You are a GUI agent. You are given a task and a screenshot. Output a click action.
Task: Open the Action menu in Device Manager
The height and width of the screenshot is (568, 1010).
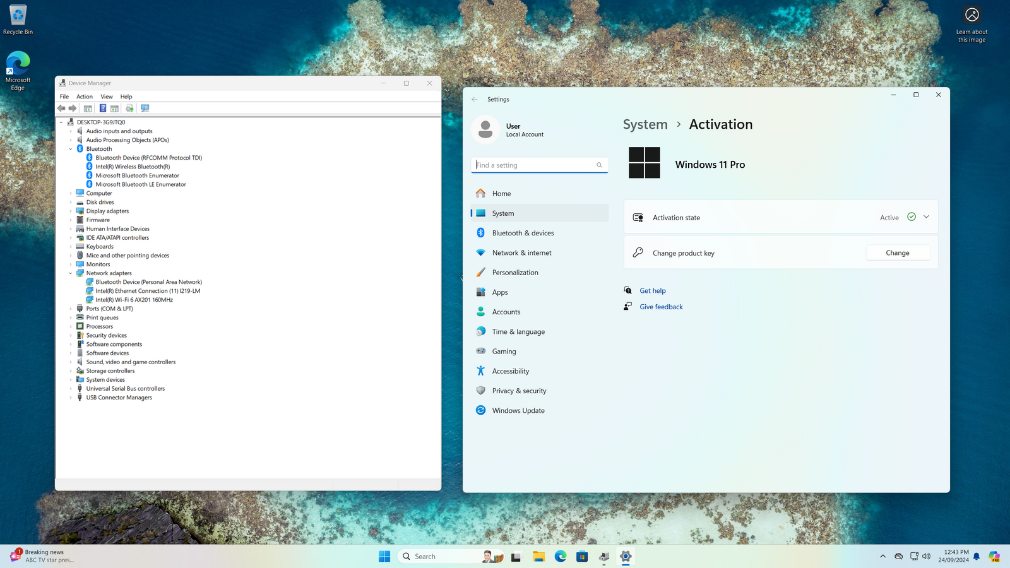pyautogui.click(x=85, y=97)
